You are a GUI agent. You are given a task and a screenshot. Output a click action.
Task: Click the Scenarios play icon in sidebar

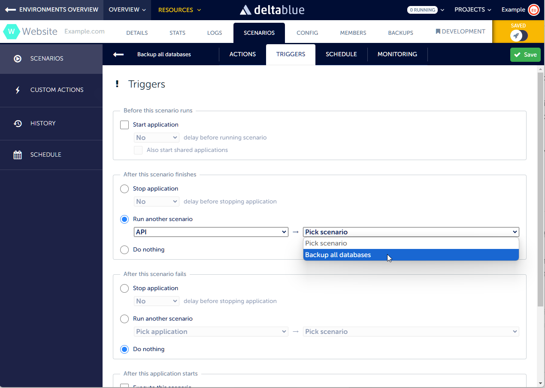(x=18, y=59)
